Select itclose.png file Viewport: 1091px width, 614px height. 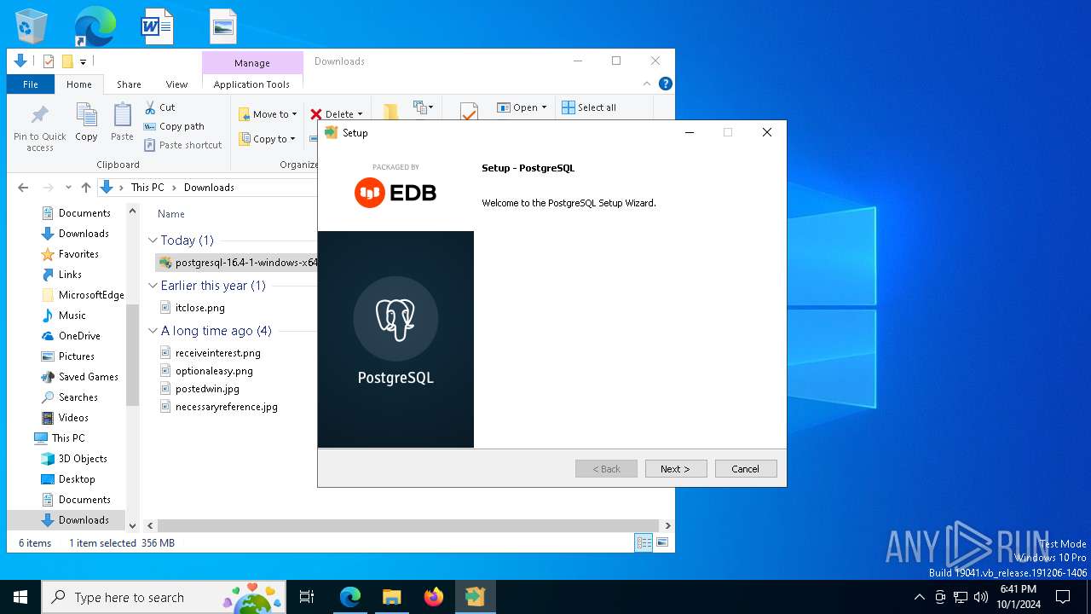tap(200, 308)
